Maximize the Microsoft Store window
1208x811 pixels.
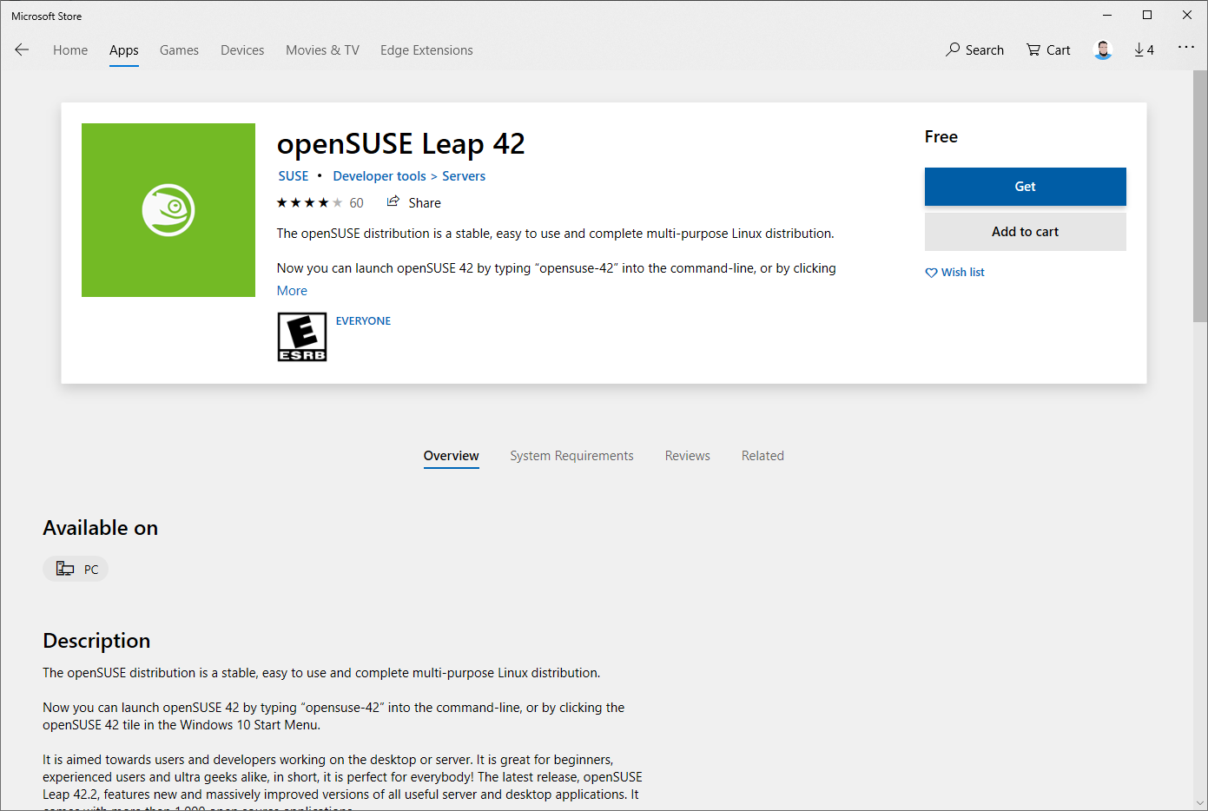point(1147,15)
